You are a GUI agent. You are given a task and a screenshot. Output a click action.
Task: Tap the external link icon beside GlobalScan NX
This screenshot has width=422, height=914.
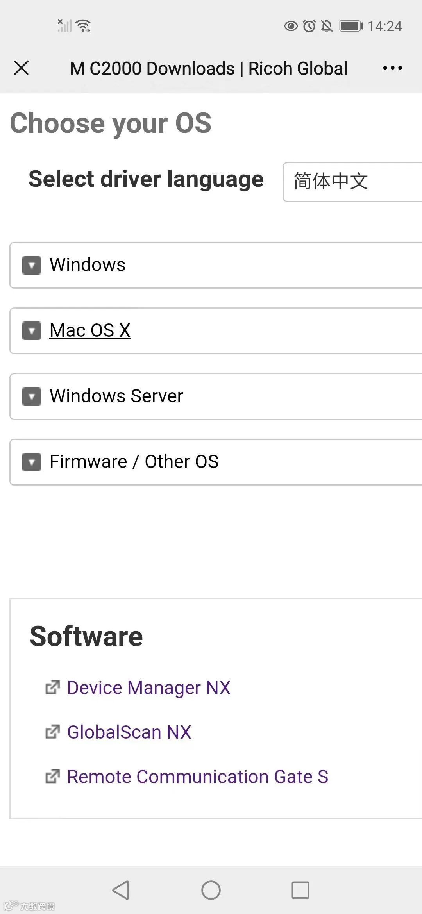53,732
